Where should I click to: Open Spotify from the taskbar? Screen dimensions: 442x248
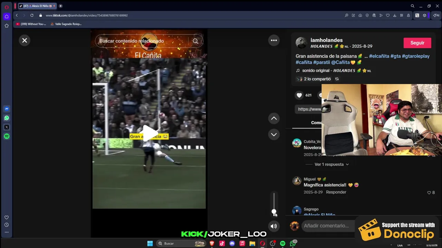pos(282,244)
